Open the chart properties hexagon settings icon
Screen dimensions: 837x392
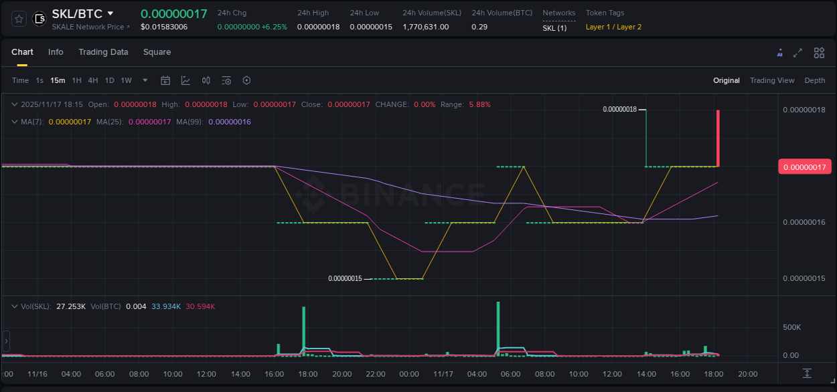tap(246, 80)
